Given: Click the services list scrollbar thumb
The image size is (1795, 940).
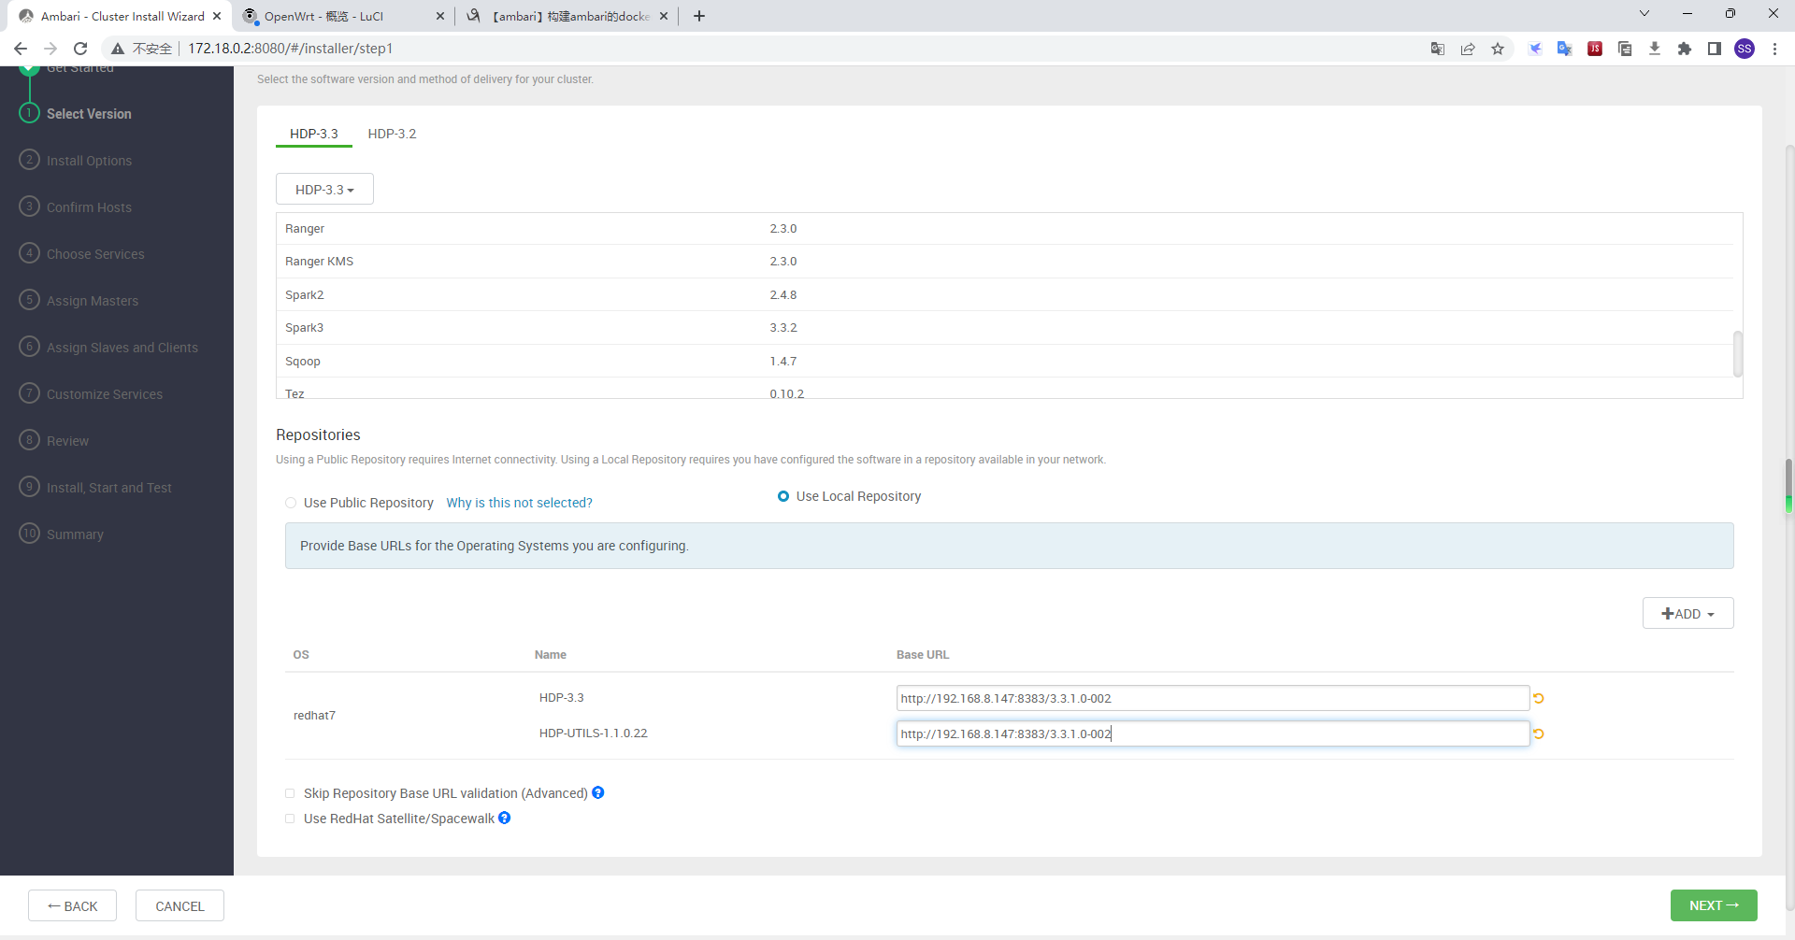Looking at the screenshot, I should (1738, 353).
